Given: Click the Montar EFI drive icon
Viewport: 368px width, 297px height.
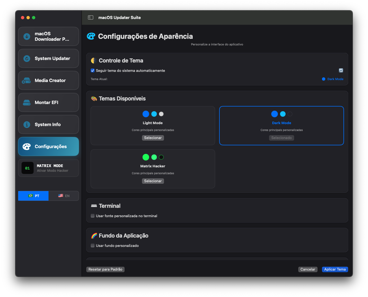Looking at the screenshot, I should (x=26, y=102).
